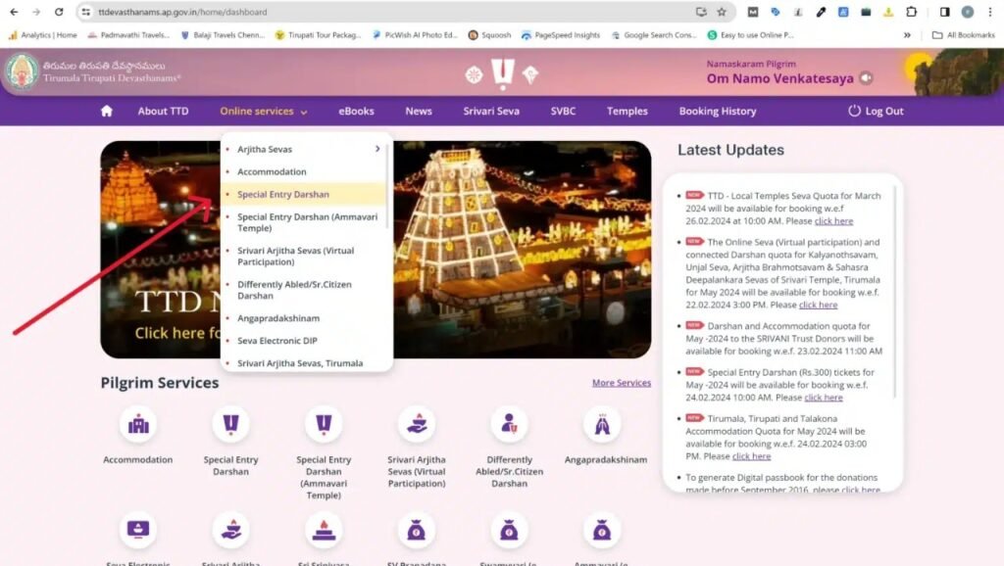1004x566 pixels.
Task: Bookmark this page with the star icon
Action: pos(722,12)
